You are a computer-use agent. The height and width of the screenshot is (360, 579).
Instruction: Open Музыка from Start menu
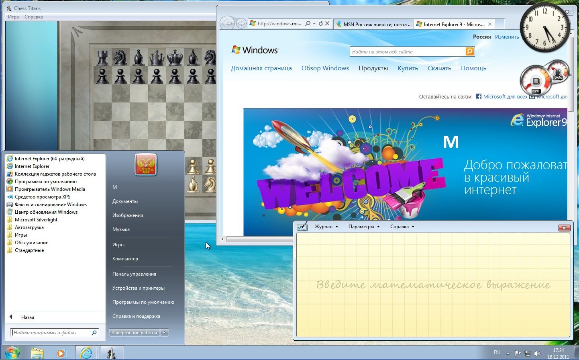click(x=121, y=229)
